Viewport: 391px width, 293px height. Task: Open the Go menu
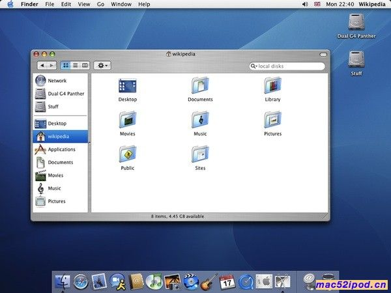click(100, 5)
